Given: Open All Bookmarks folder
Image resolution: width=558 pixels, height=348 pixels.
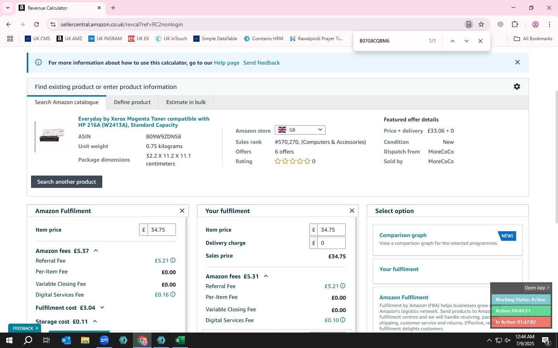Looking at the screenshot, I should coord(533,39).
